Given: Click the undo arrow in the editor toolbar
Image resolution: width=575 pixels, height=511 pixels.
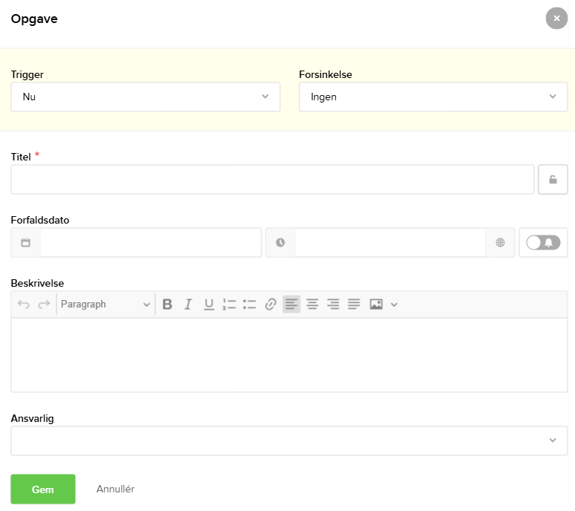Looking at the screenshot, I should click(x=24, y=305).
